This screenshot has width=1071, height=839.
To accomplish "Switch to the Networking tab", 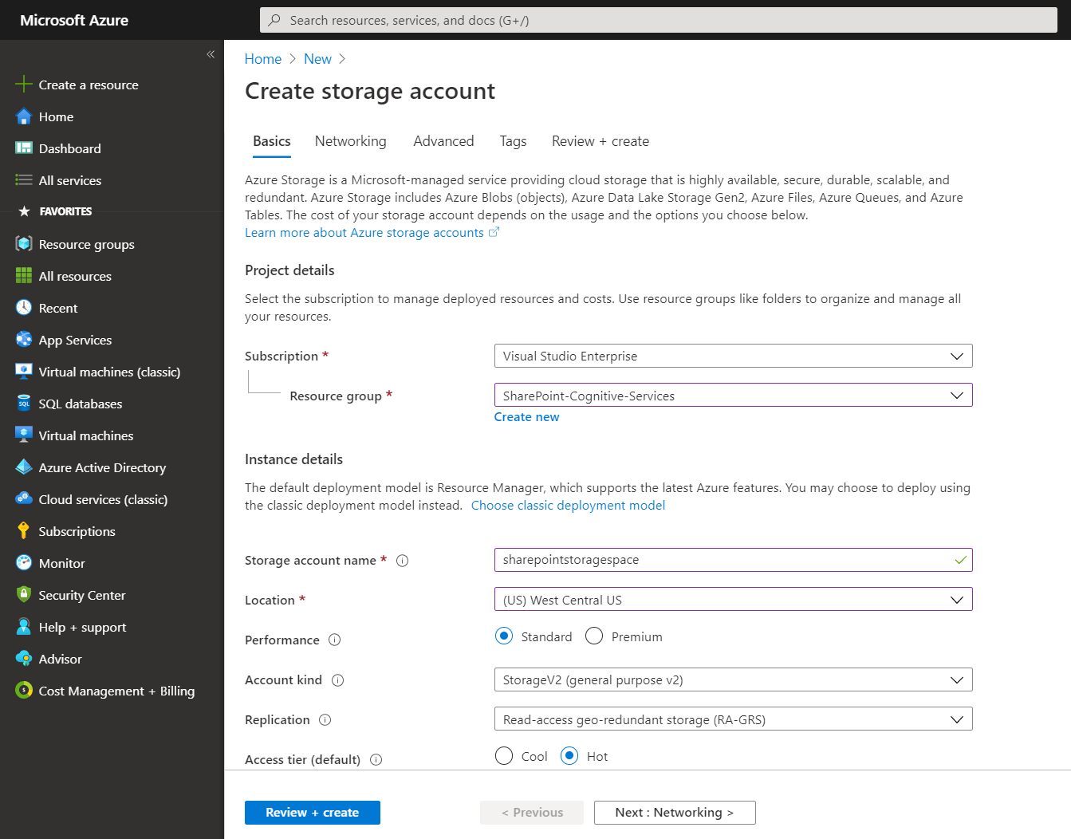I will click(350, 141).
